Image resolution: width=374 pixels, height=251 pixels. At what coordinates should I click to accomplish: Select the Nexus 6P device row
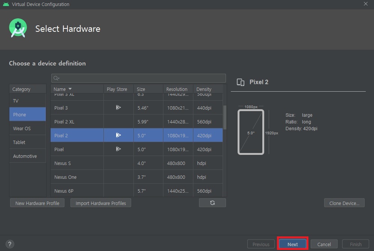point(137,191)
